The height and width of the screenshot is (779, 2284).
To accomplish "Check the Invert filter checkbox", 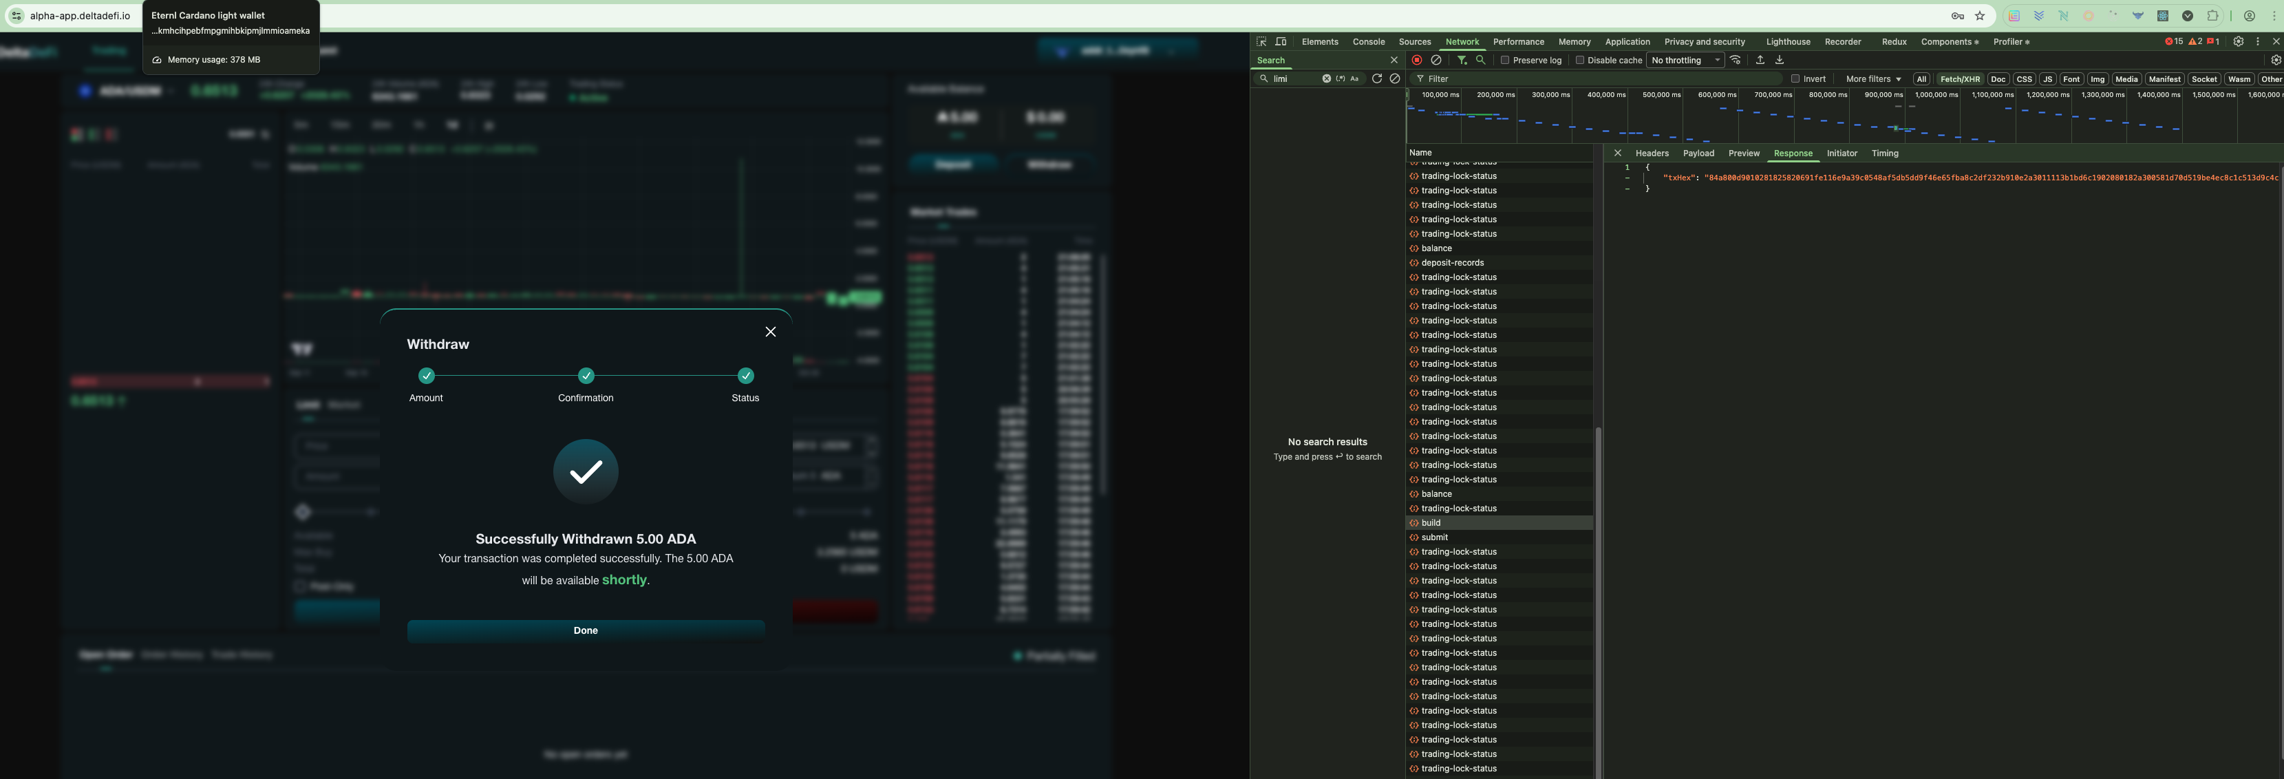I will 1795,79.
